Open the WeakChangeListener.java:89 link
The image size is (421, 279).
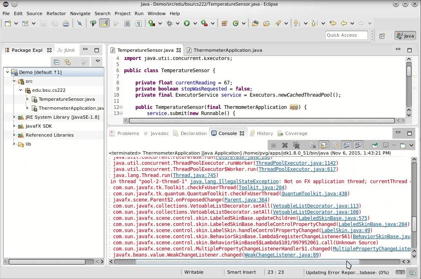[281, 255]
